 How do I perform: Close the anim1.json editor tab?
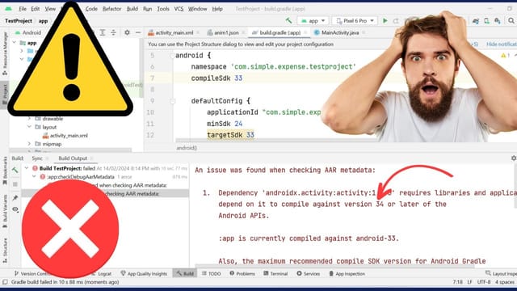[x=243, y=32]
